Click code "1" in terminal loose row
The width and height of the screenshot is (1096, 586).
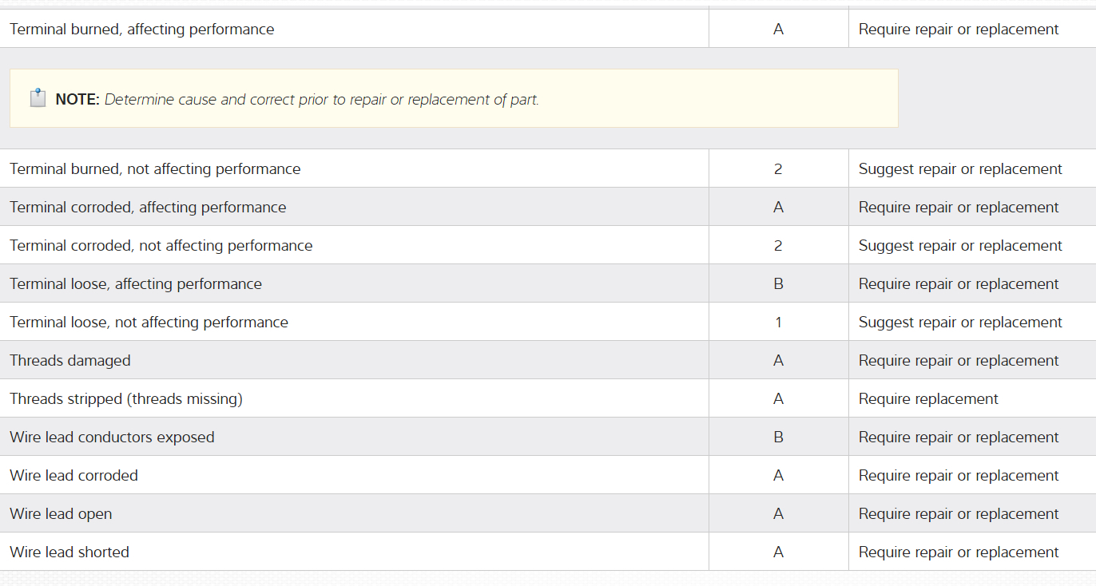778,323
